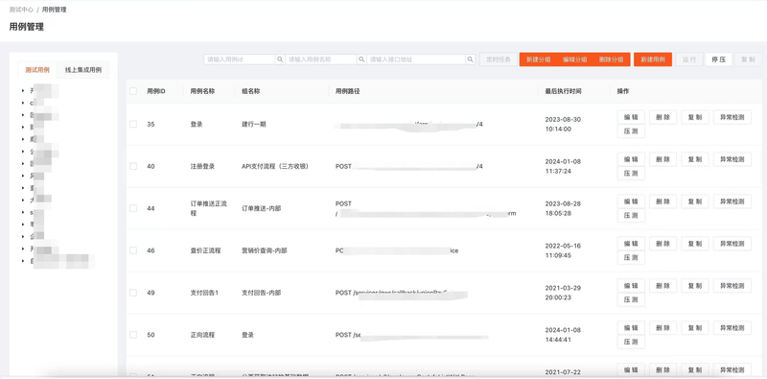767x379 pixels.
Task: Focus the 请输入接口地址 input field
Action: 416,59
